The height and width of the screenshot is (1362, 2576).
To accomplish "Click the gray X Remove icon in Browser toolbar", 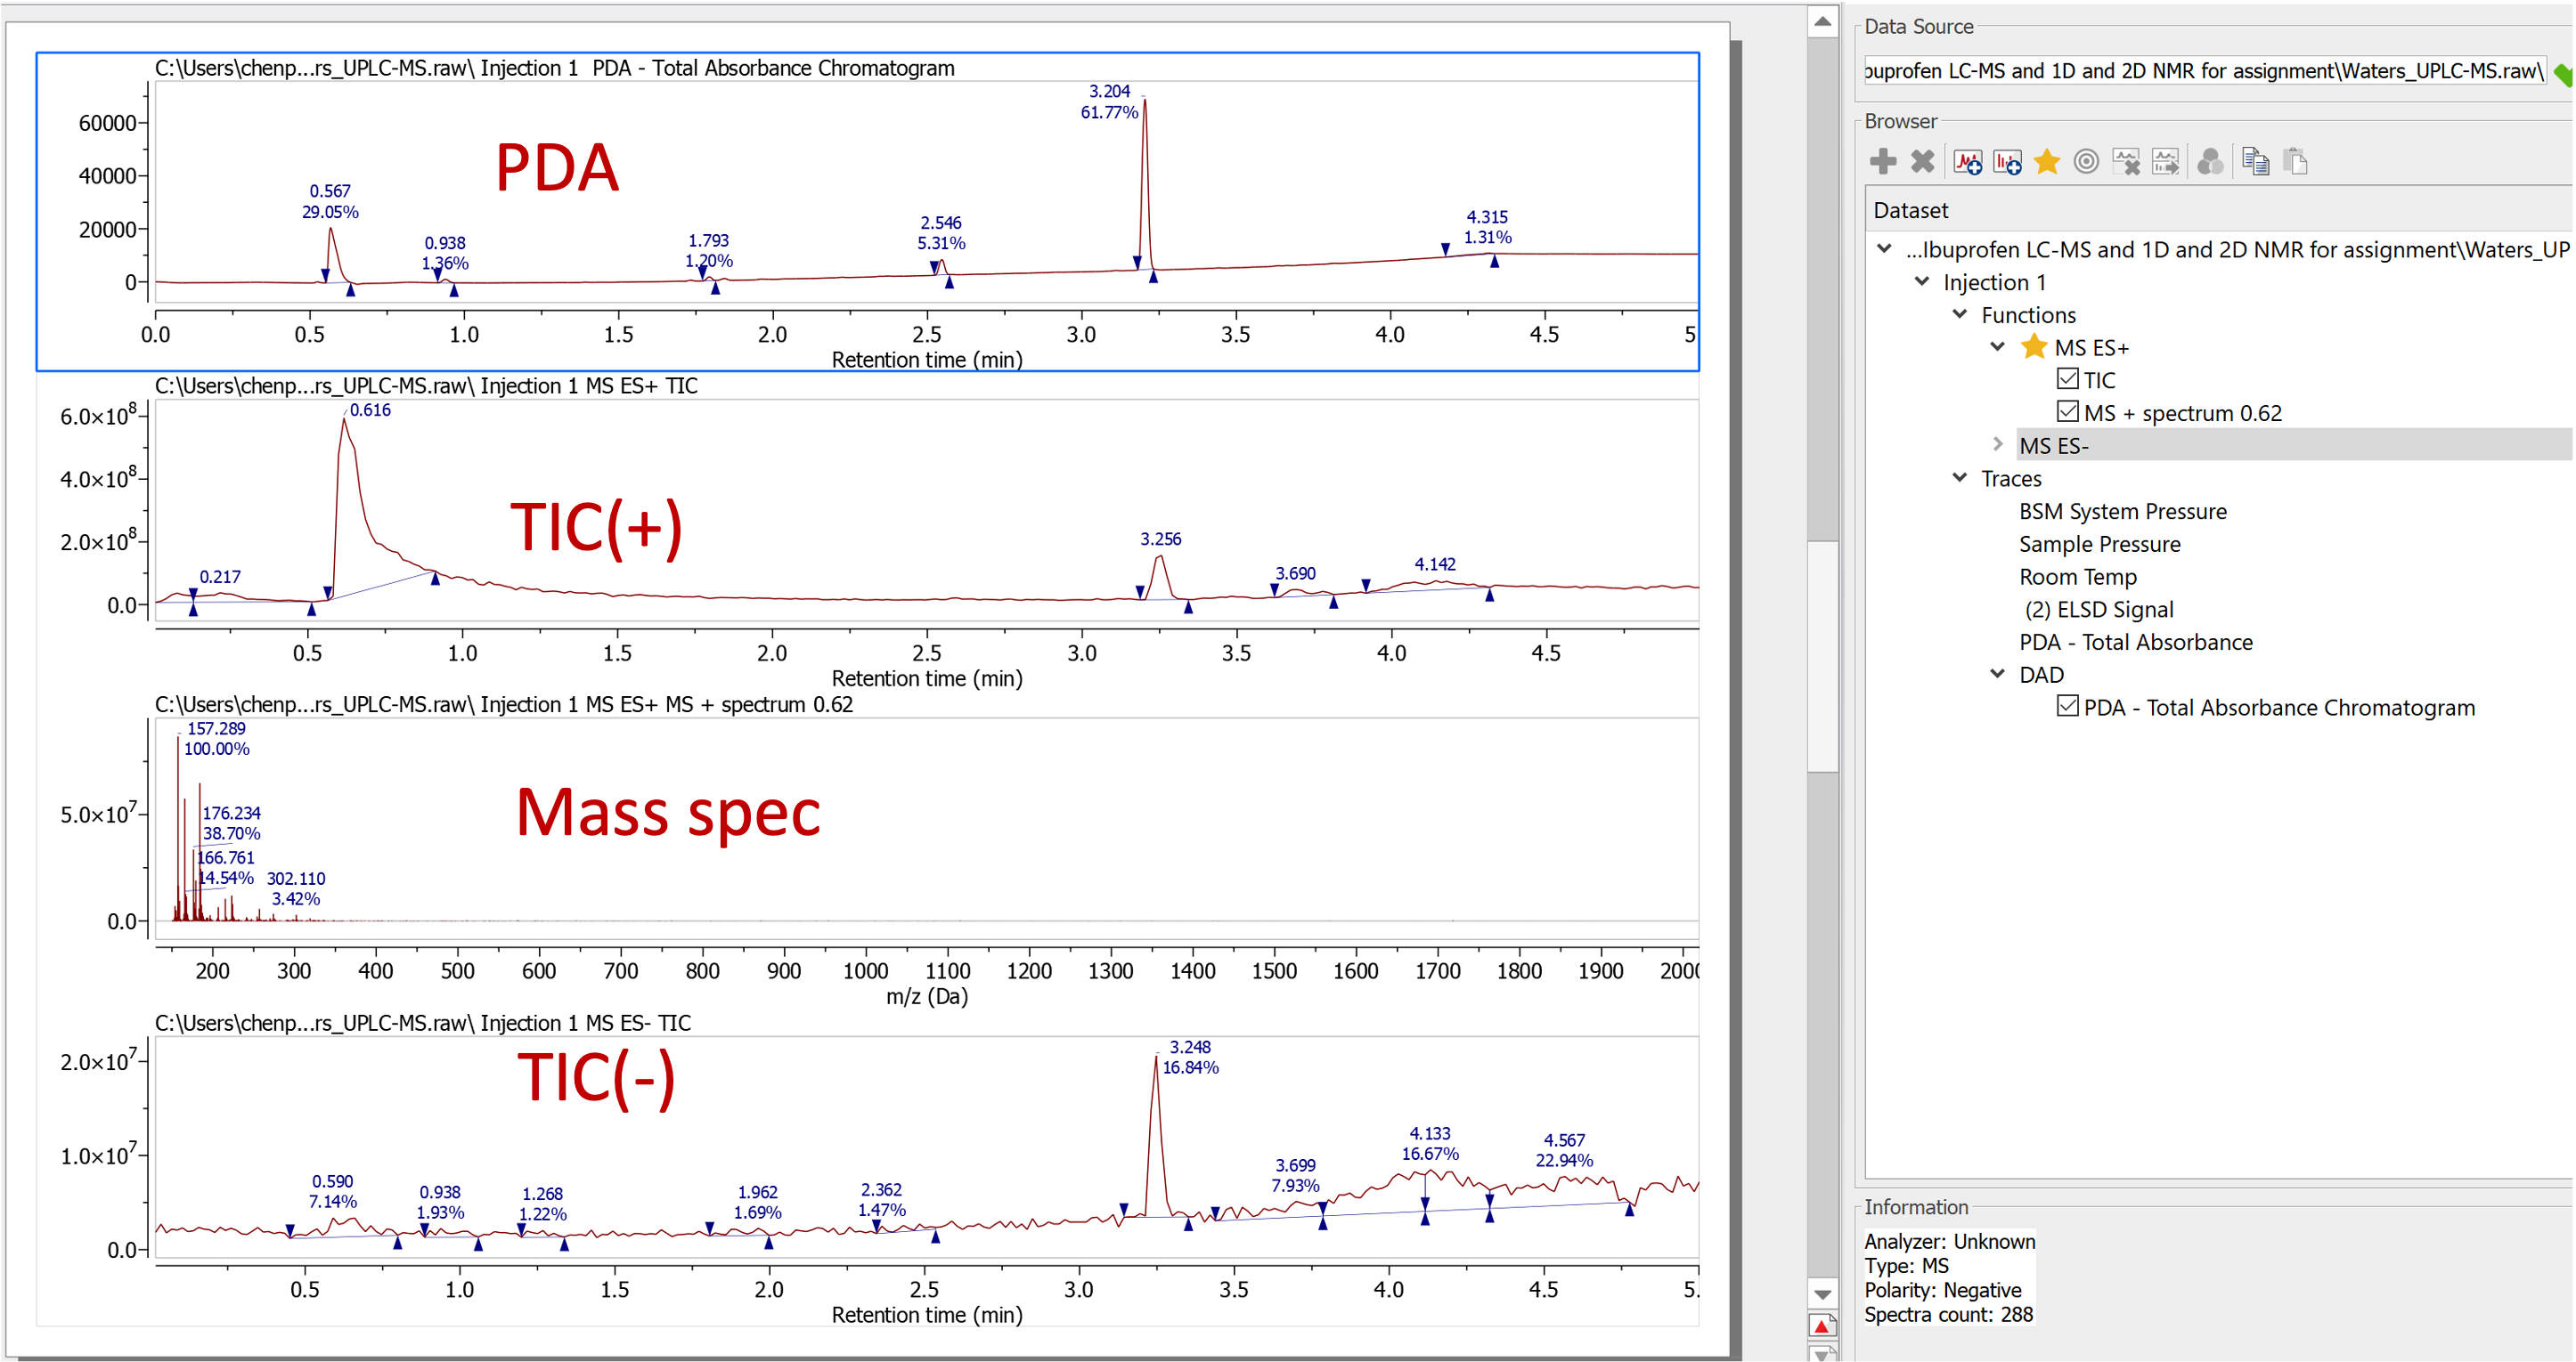I will click(x=1922, y=161).
